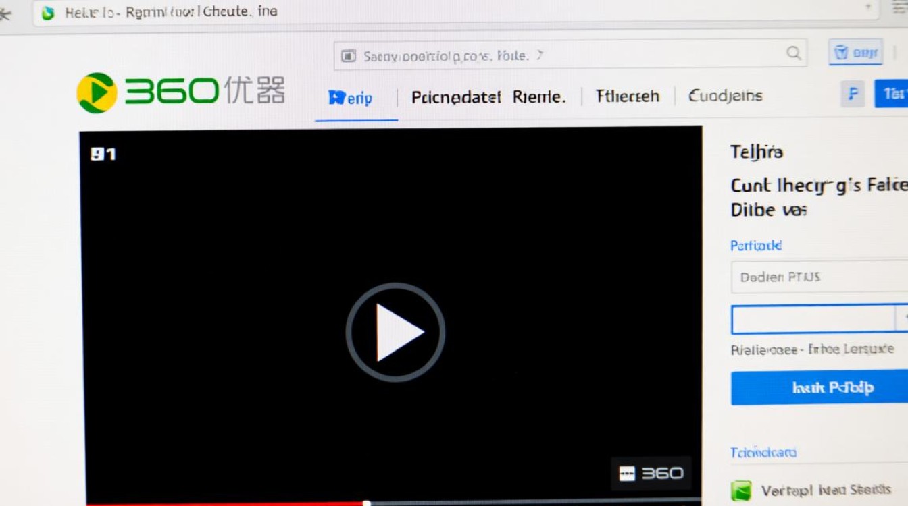Click the small icon inside search box
The height and width of the screenshot is (506, 908).
[x=349, y=56]
